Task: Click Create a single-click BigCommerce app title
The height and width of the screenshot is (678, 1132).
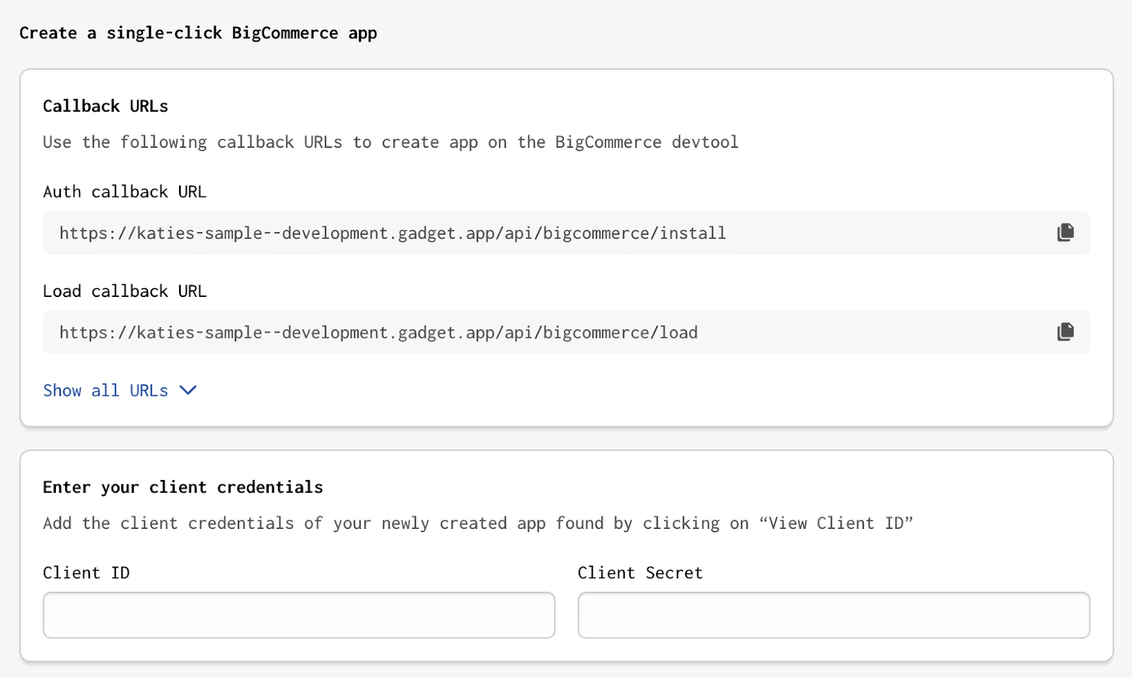Action: tap(198, 33)
